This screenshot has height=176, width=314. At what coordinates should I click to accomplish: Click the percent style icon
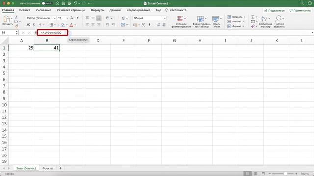(x=143, y=25)
